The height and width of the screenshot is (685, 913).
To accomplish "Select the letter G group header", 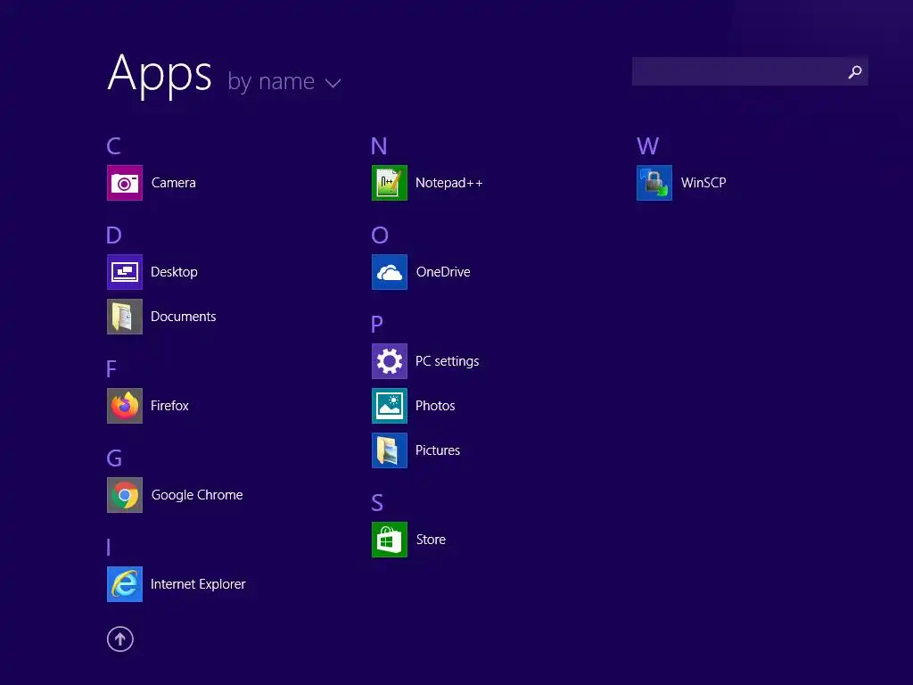I will tap(114, 458).
